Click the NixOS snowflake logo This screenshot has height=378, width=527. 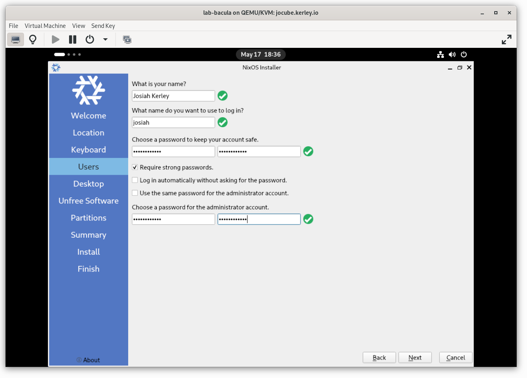(x=89, y=90)
